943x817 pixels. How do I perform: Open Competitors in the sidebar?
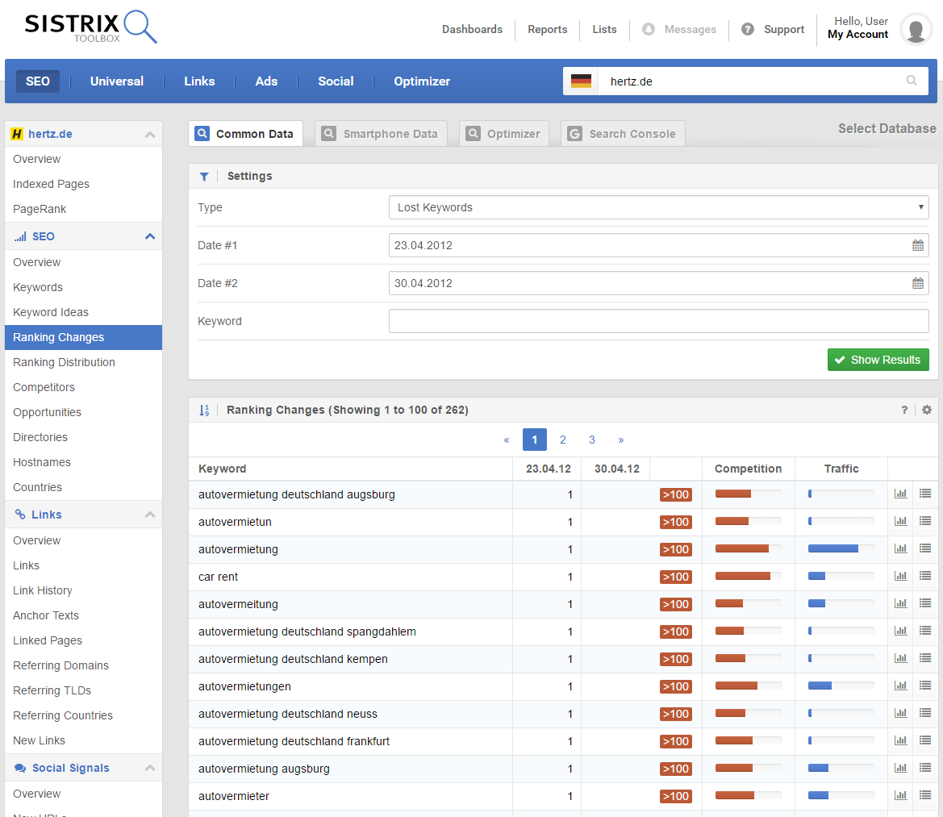point(44,387)
